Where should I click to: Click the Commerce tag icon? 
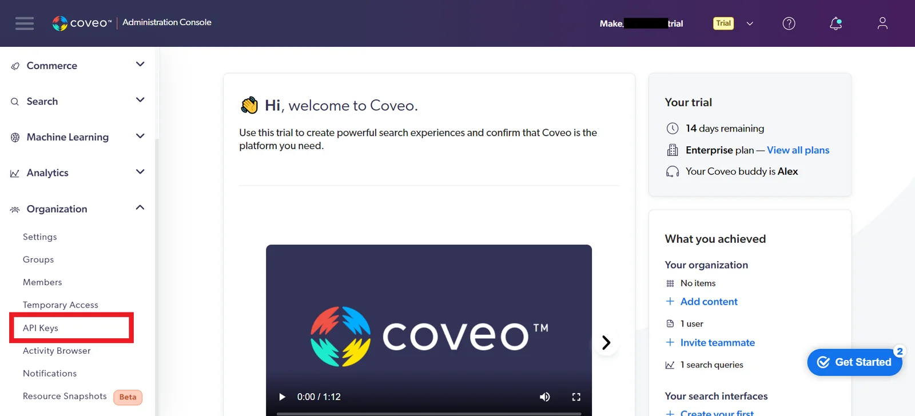point(15,66)
